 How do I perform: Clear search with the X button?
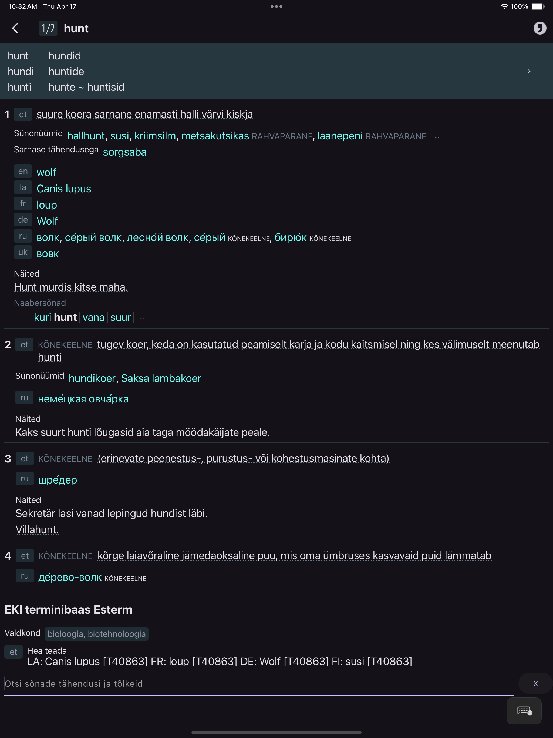click(535, 684)
